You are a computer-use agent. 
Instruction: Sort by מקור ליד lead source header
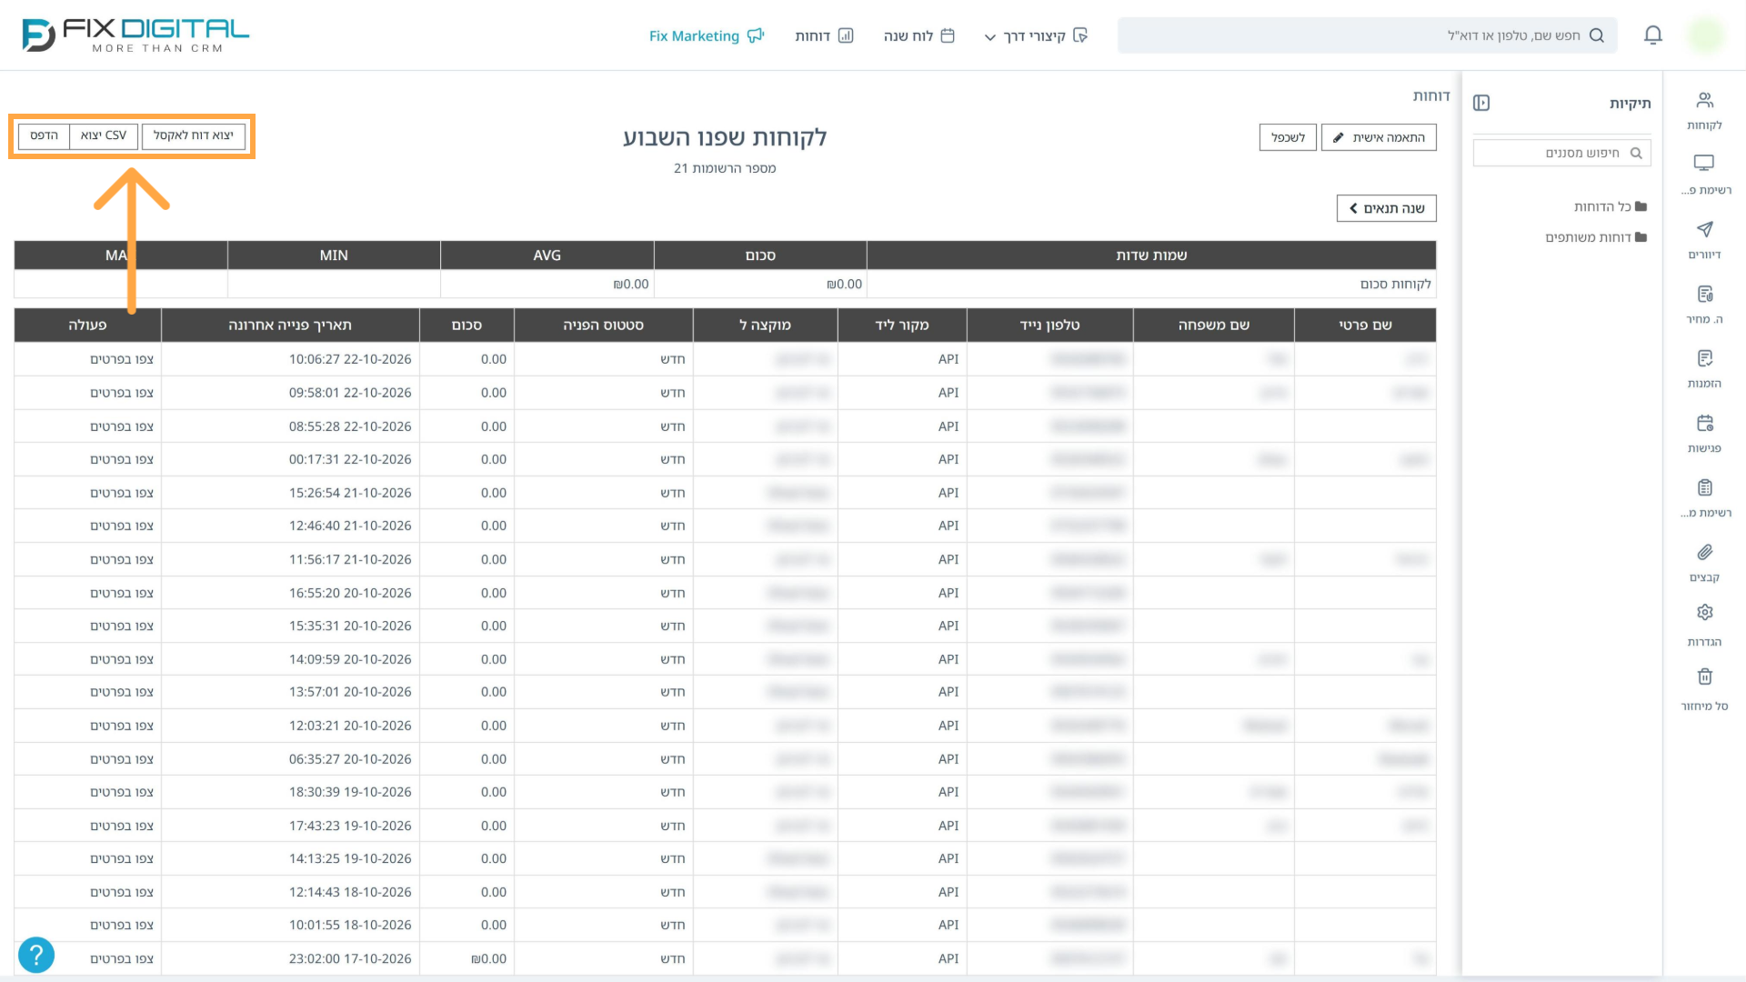902,325
